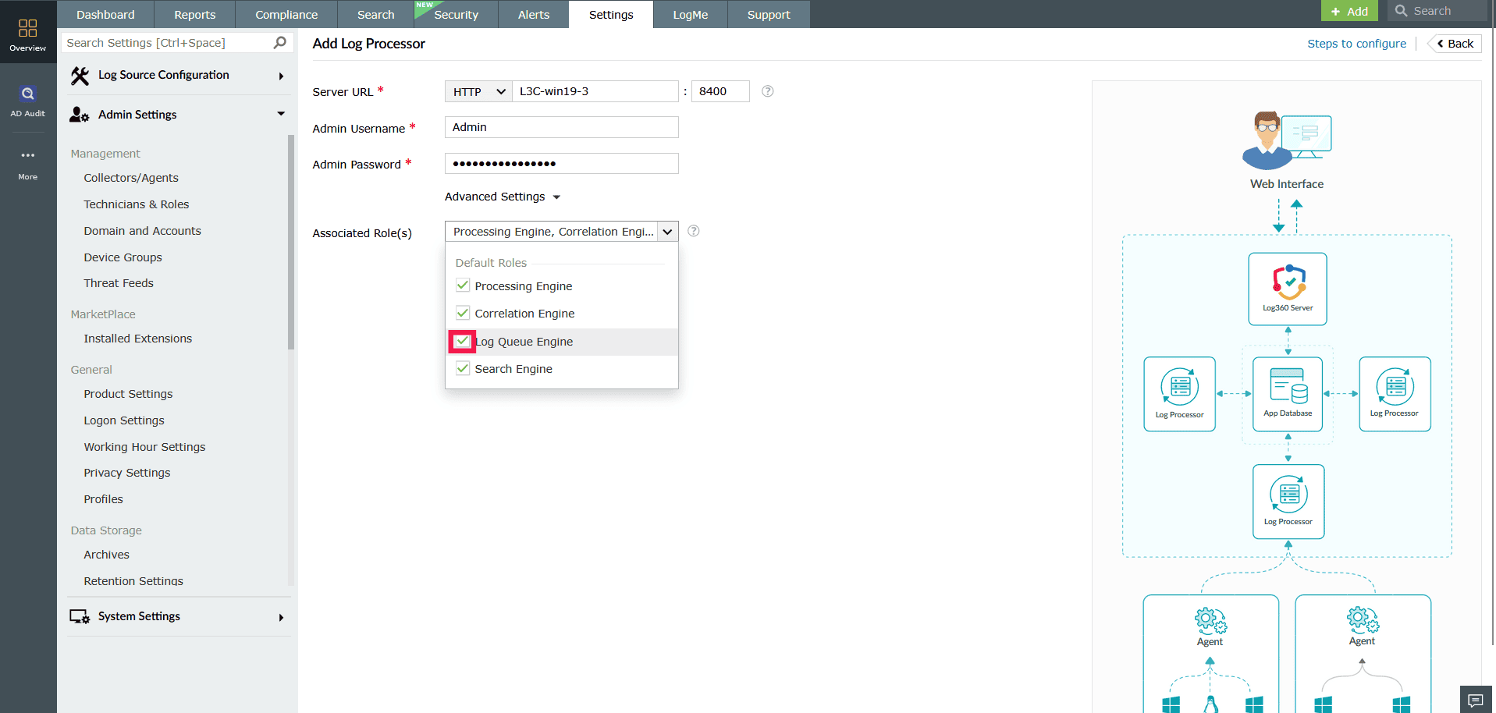Open the Steps to configure link
Screen dimensions: 1496x713
click(x=1356, y=44)
